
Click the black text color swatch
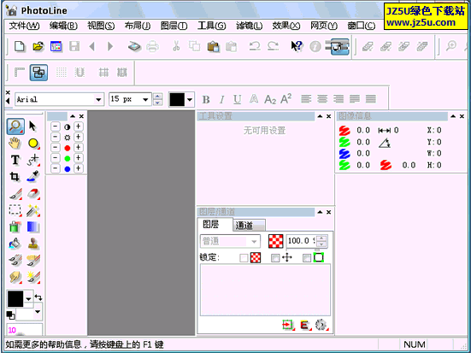pyautogui.click(x=177, y=99)
